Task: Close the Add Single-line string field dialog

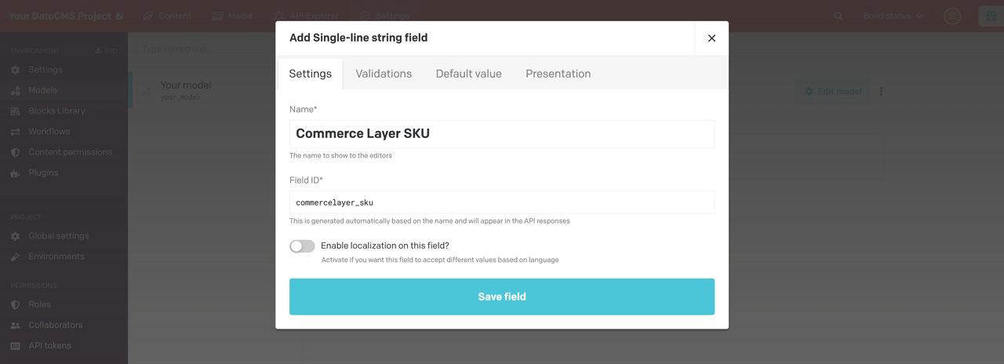Action: tap(711, 38)
